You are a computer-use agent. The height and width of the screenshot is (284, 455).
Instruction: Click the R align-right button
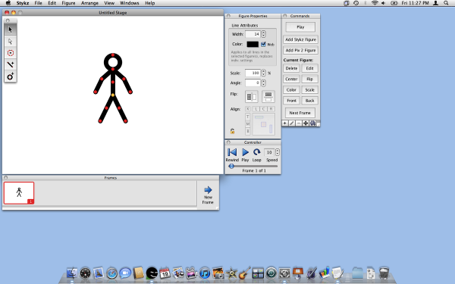(x=271, y=109)
